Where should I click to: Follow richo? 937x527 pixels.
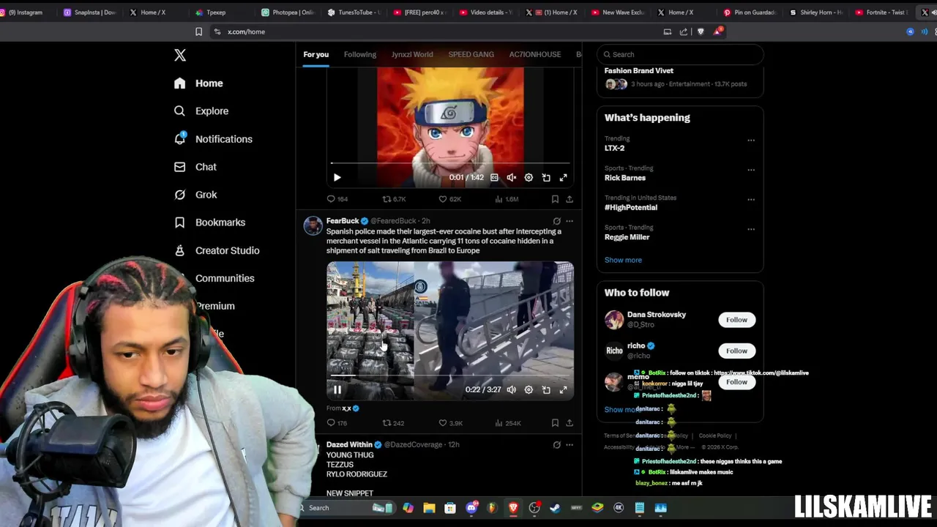tap(736, 351)
